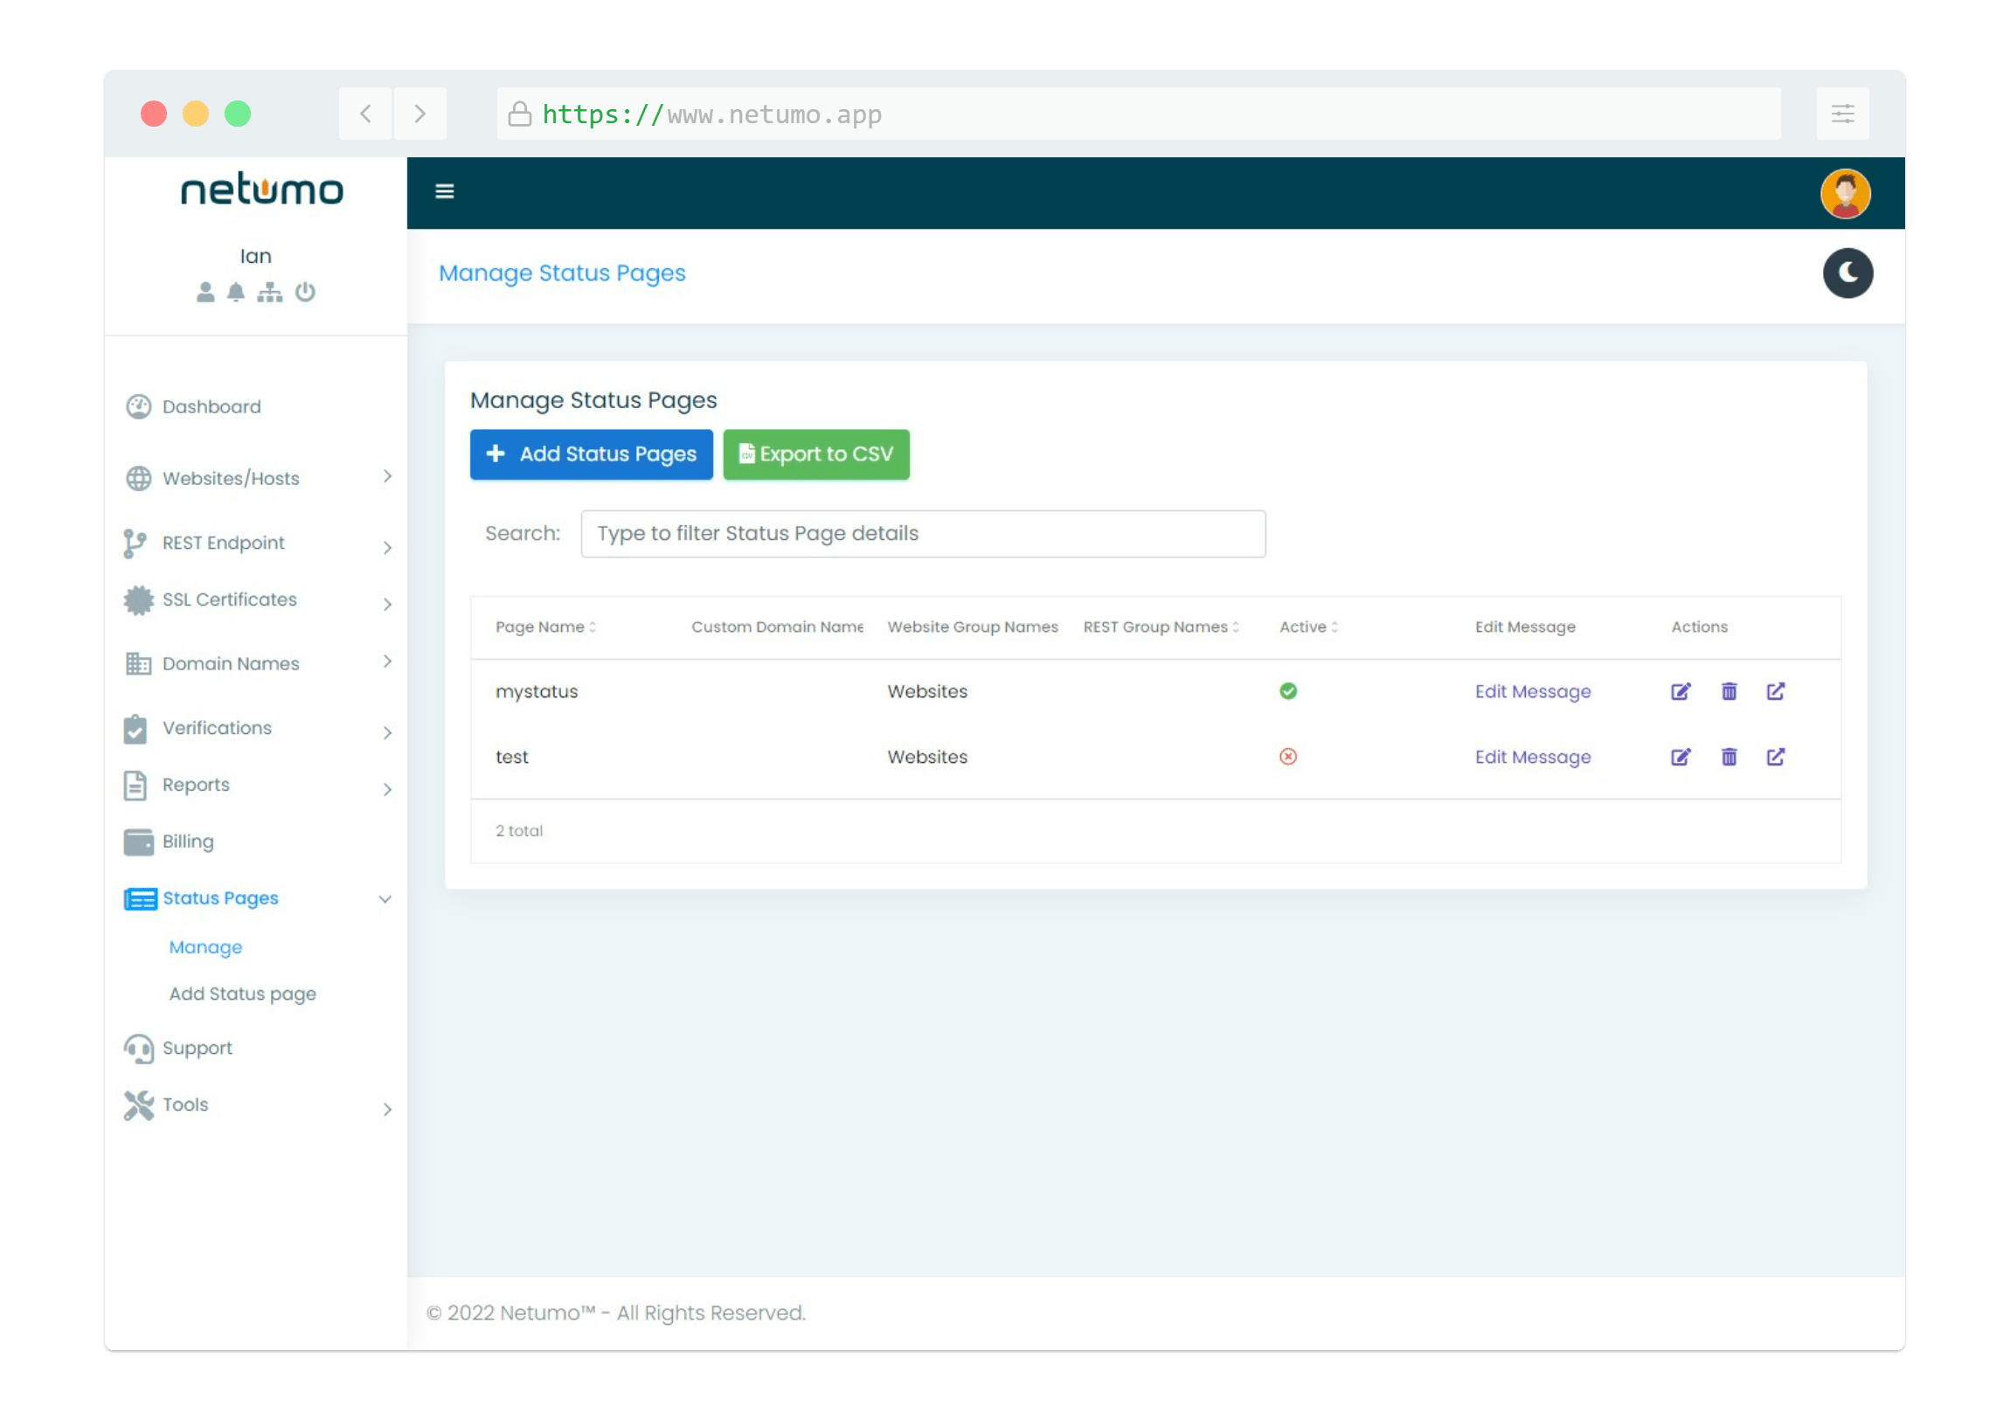Type in the Status Page search field

[x=924, y=533]
